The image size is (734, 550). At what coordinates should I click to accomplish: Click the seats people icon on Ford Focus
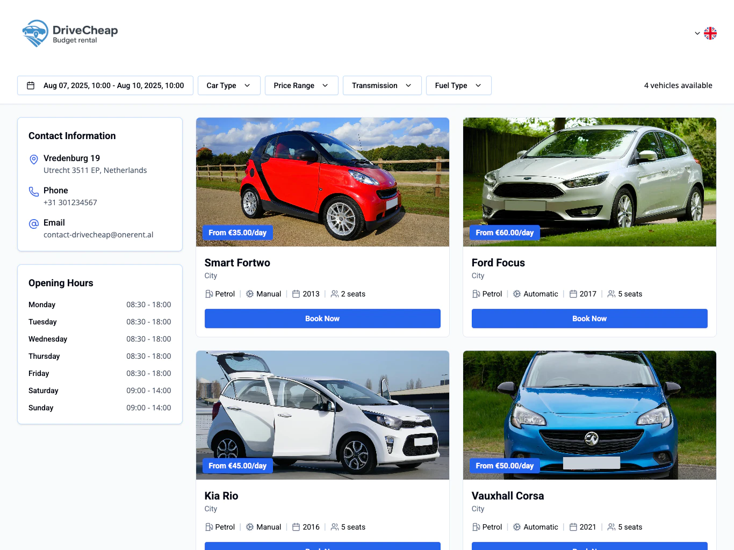click(x=611, y=294)
